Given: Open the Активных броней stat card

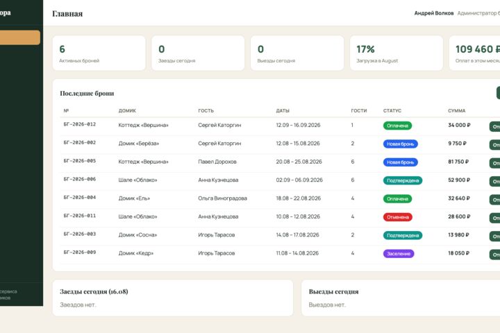Looking at the screenshot, I should pos(99,53).
